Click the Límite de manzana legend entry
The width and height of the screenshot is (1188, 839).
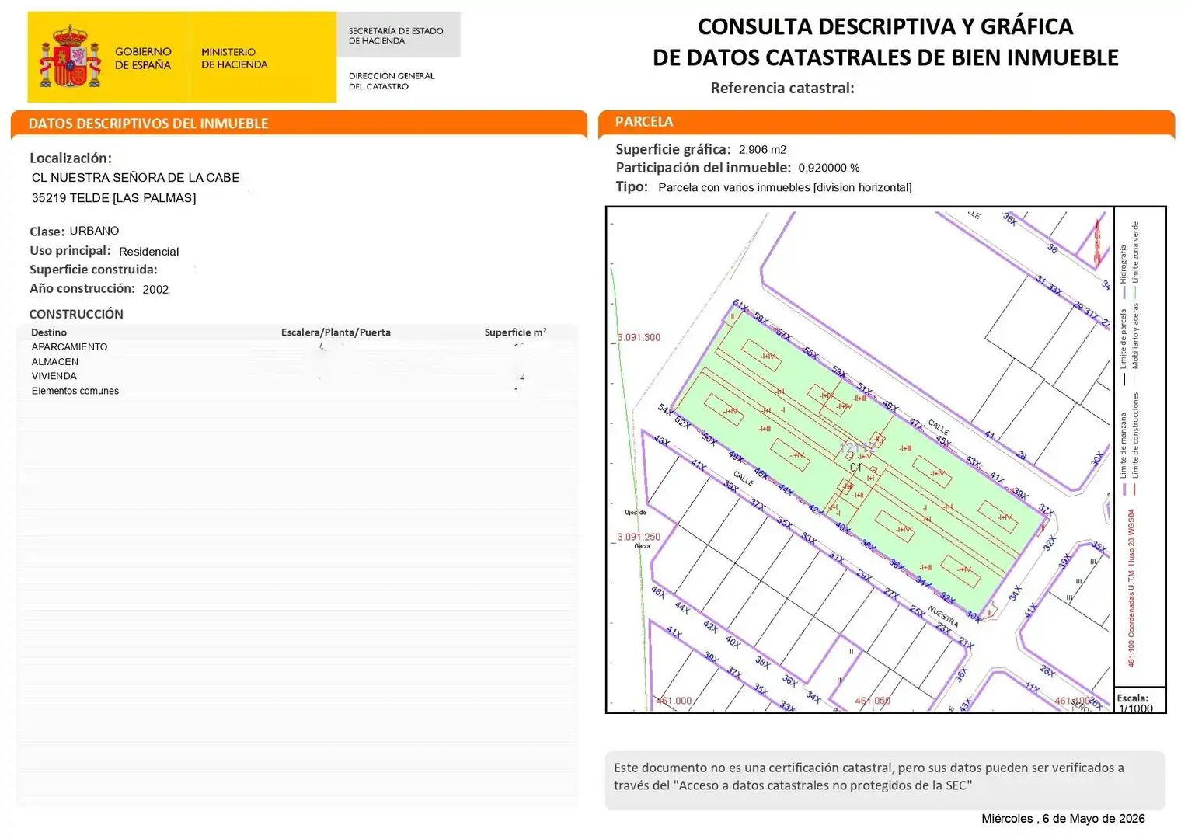click(x=1123, y=453)
